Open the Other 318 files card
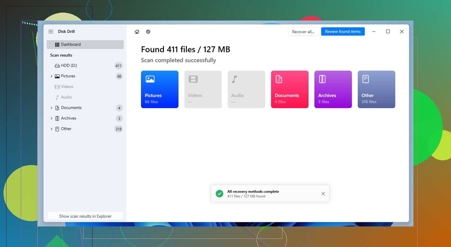 coord(376,89)
